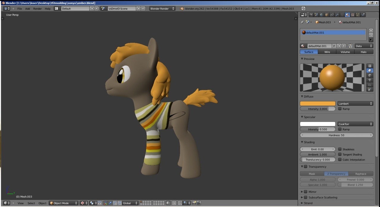The width and height of the screenshot is (380, 207).
Task: Open the Scene properties tab icon
Action: 316,15
